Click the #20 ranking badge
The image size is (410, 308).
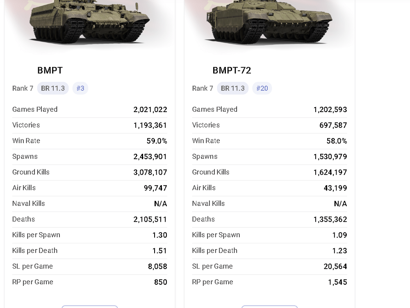[x=262, y=88]
